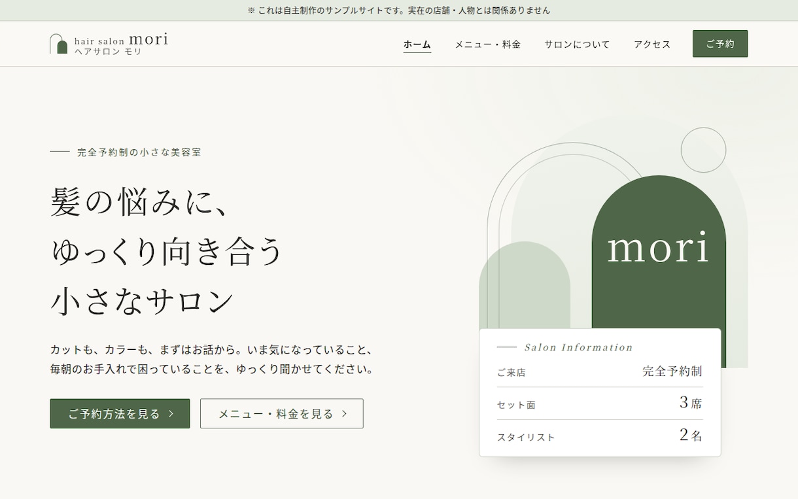798x499 pixels.
Task: Click the ご来店 row label
Action: (x=512, y=373)
